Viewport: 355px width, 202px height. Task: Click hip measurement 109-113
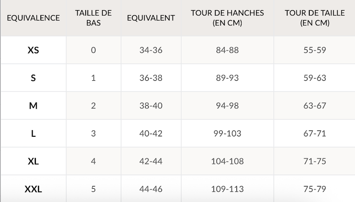(227, 189)
